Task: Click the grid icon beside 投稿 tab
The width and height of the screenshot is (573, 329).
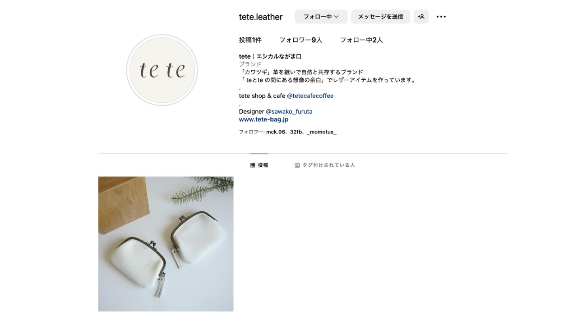Action: [253, 165]
